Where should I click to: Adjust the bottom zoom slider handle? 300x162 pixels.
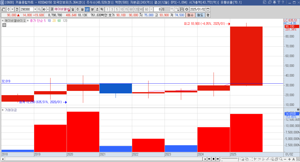coord(238,159)
